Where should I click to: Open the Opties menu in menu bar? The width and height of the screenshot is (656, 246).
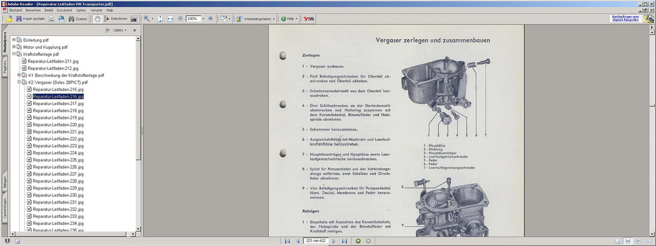coord(81,10)
